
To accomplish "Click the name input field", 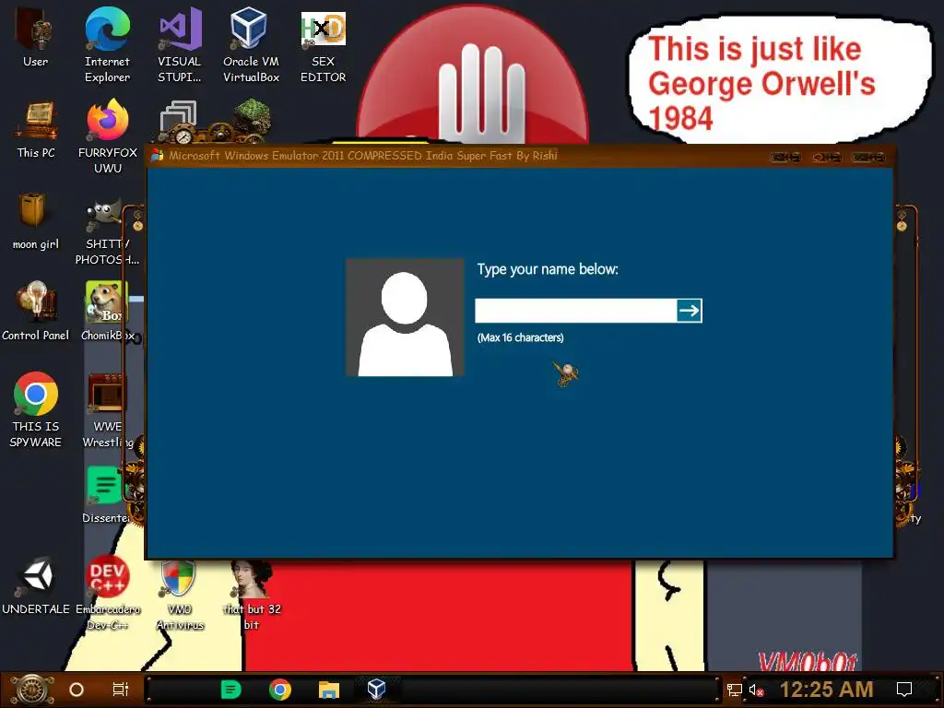I will coord(575,311).
